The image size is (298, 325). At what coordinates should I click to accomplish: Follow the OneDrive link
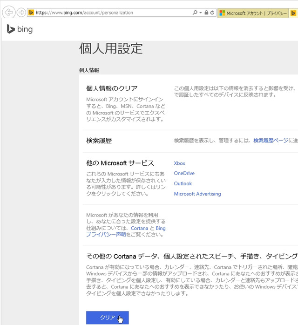pos(184,173)
